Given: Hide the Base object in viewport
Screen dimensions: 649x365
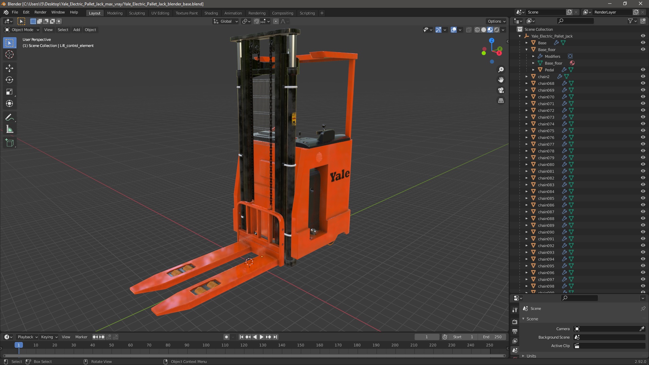Looking at the screenshot, I should tap(643, 43).
